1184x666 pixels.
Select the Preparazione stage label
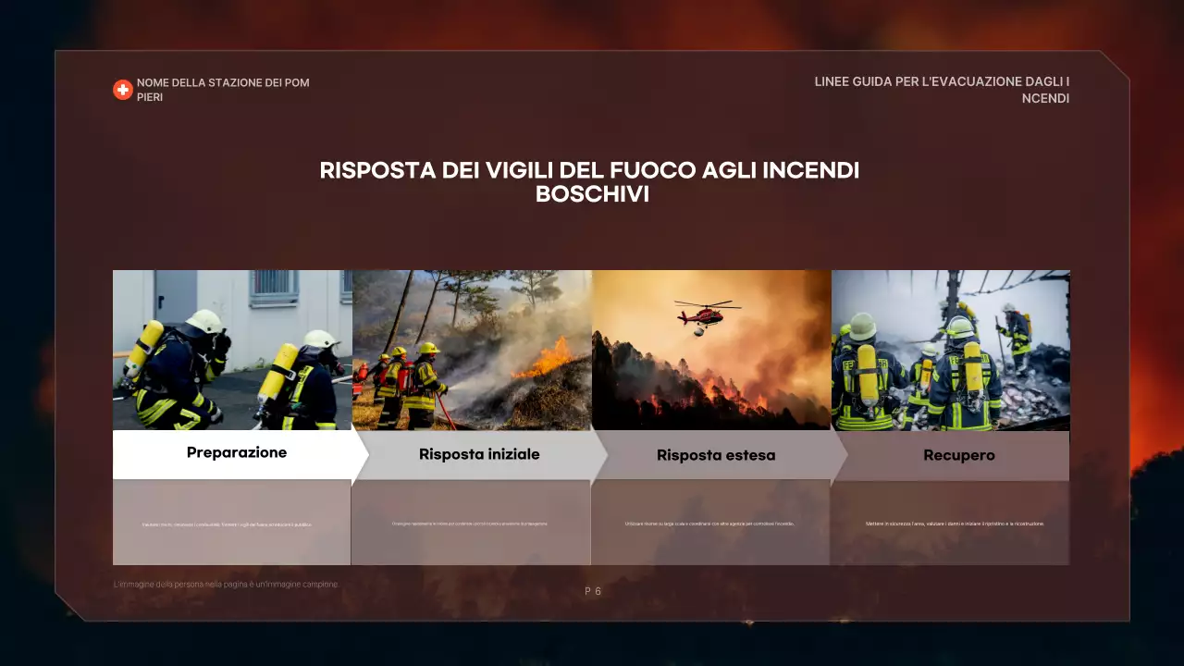(237, 452)
